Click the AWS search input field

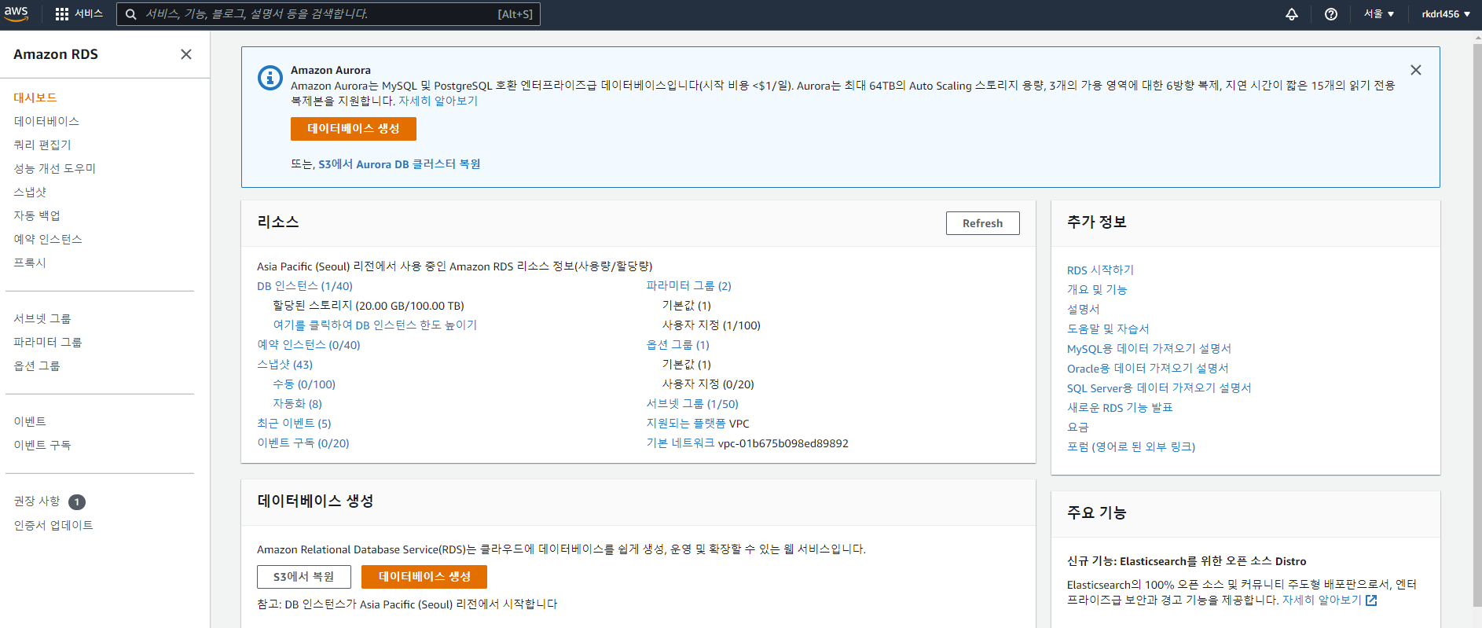pyautogui.click(x=328, y=14)
